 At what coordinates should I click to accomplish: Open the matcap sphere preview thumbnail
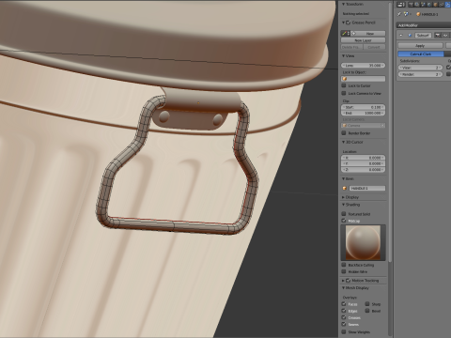pos(364,242)
